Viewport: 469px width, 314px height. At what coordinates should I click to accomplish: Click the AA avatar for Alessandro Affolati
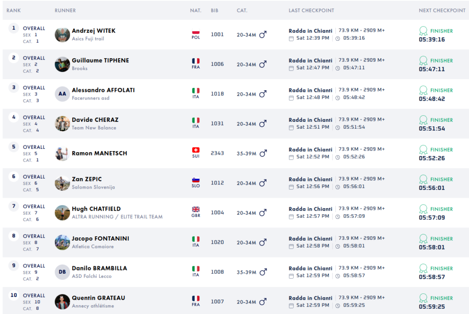click(62, 94)
